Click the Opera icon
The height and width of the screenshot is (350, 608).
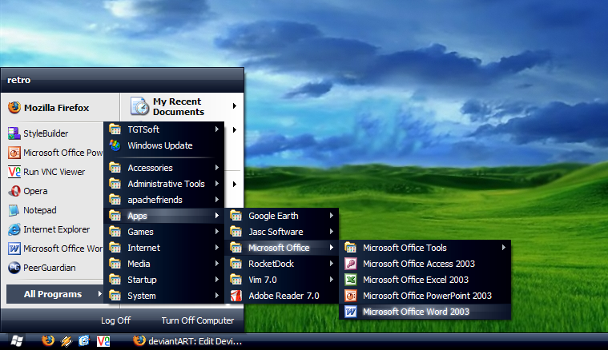tap(14, 191)
